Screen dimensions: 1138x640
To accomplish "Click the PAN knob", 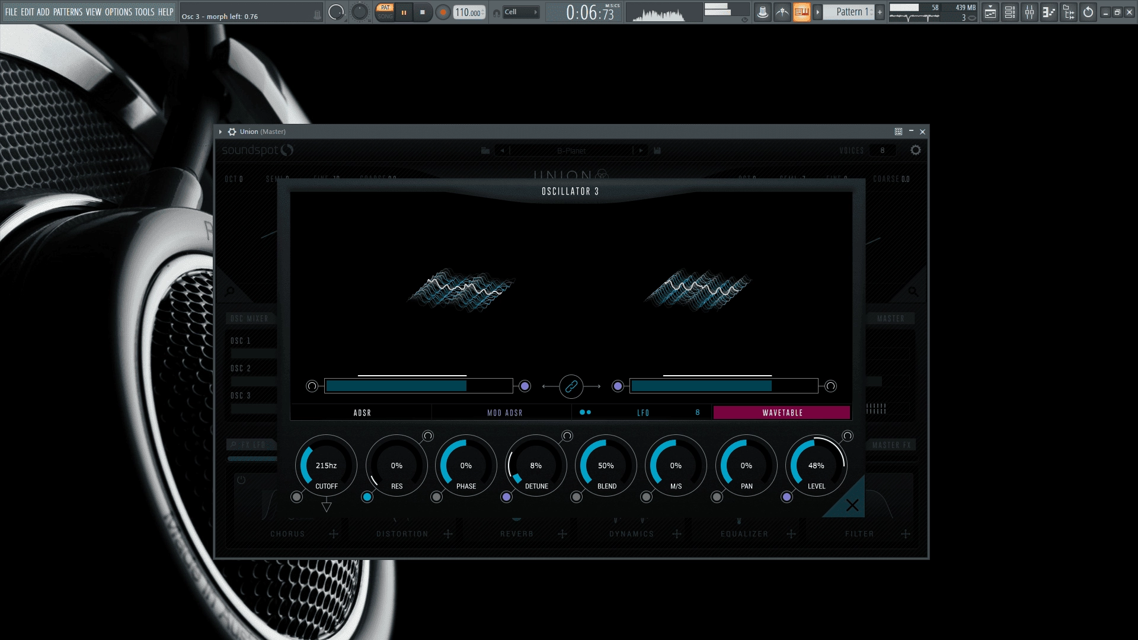I will click(x=746, y=466).
